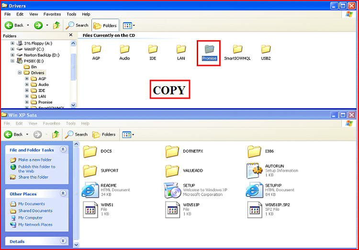Open View menu in Drivers window
Screen dimensions: 359x250
pyautogui.click(x=34, y=14)
